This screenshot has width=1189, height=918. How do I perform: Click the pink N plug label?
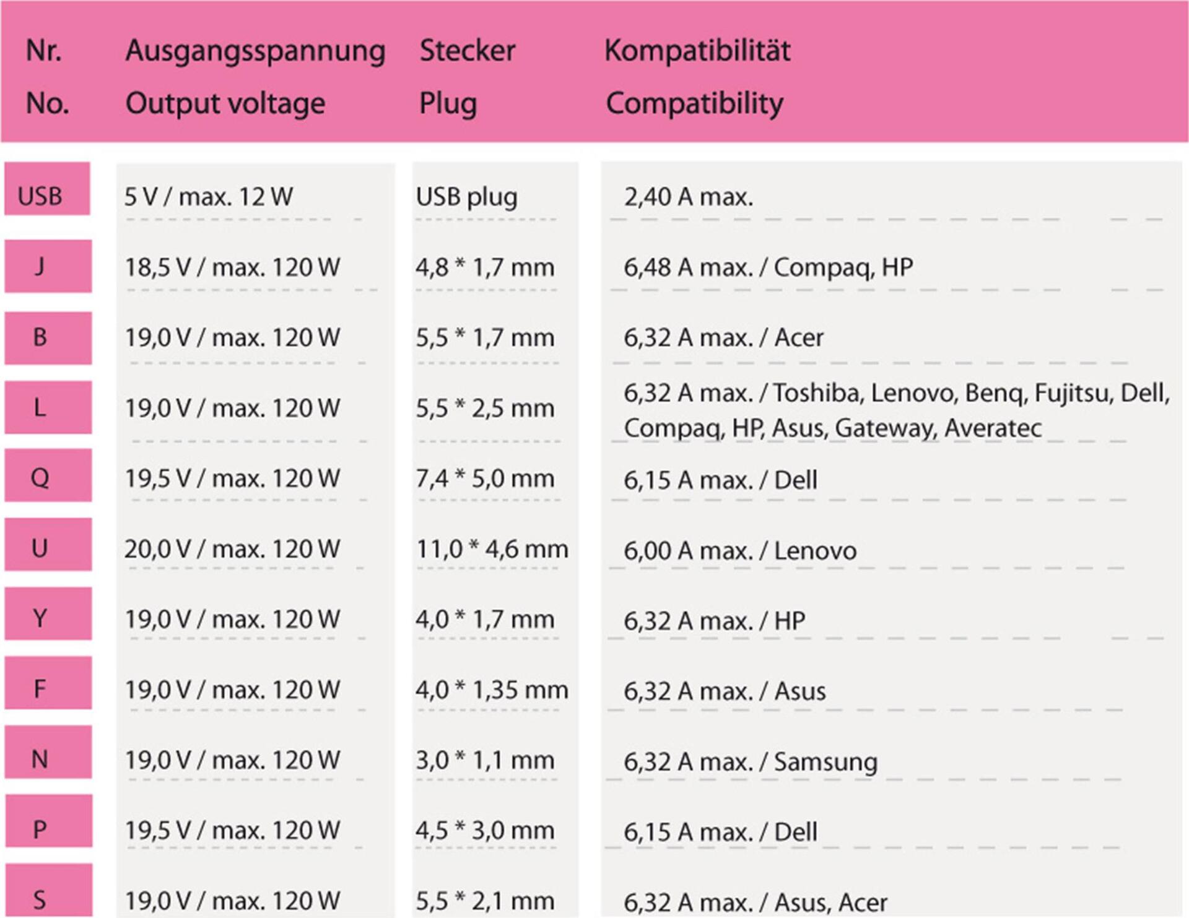(48, 752)
